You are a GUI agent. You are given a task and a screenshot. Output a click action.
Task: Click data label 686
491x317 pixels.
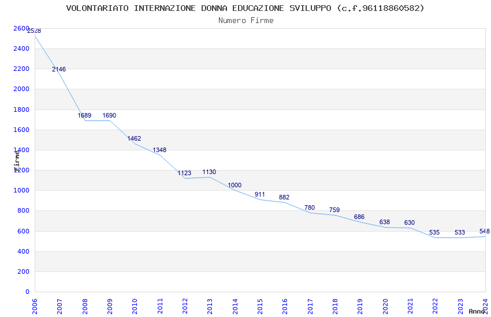[x=359, y=217]
